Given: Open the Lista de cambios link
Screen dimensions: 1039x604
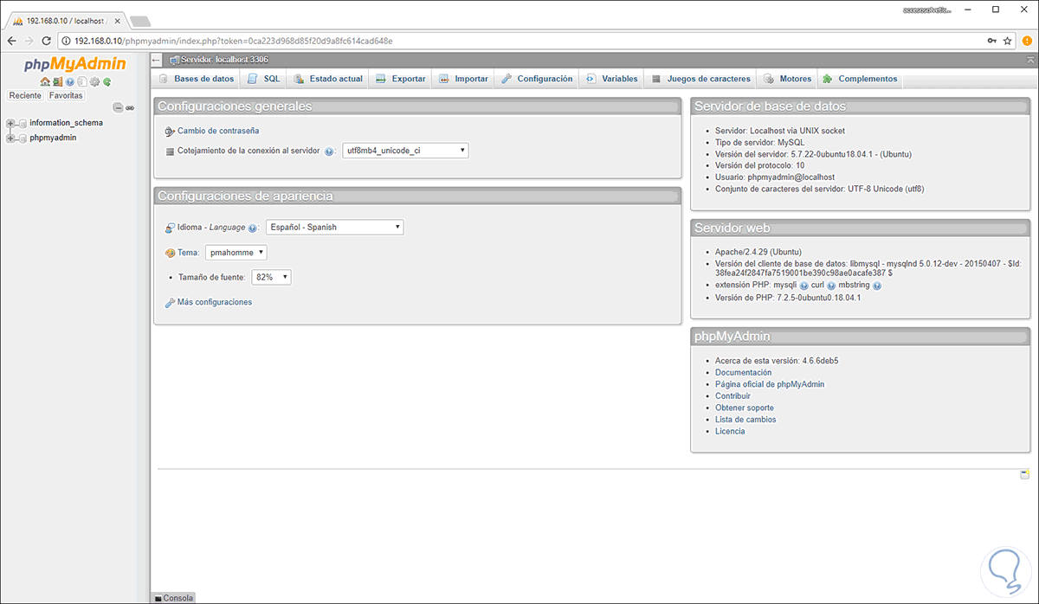Looking at the screenshot, I should pyautogui.click(x=745, y=420).
